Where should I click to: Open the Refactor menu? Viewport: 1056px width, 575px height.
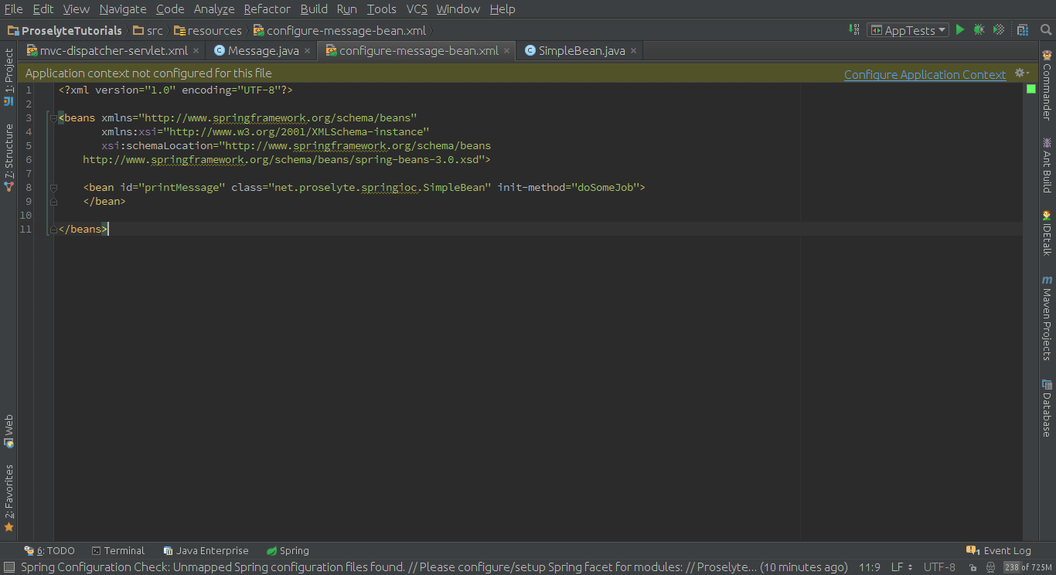[267, 9]
